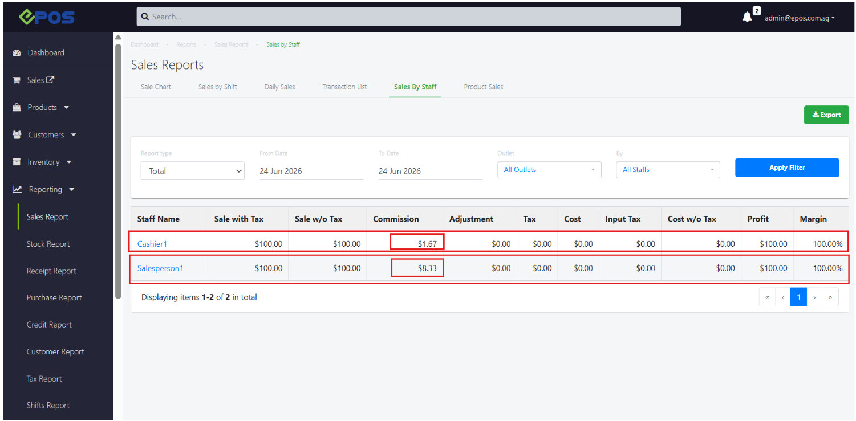Viewport: 856px width, 421px height.
Task: Collapse the Reporting submenu
Action: (71, 189)
